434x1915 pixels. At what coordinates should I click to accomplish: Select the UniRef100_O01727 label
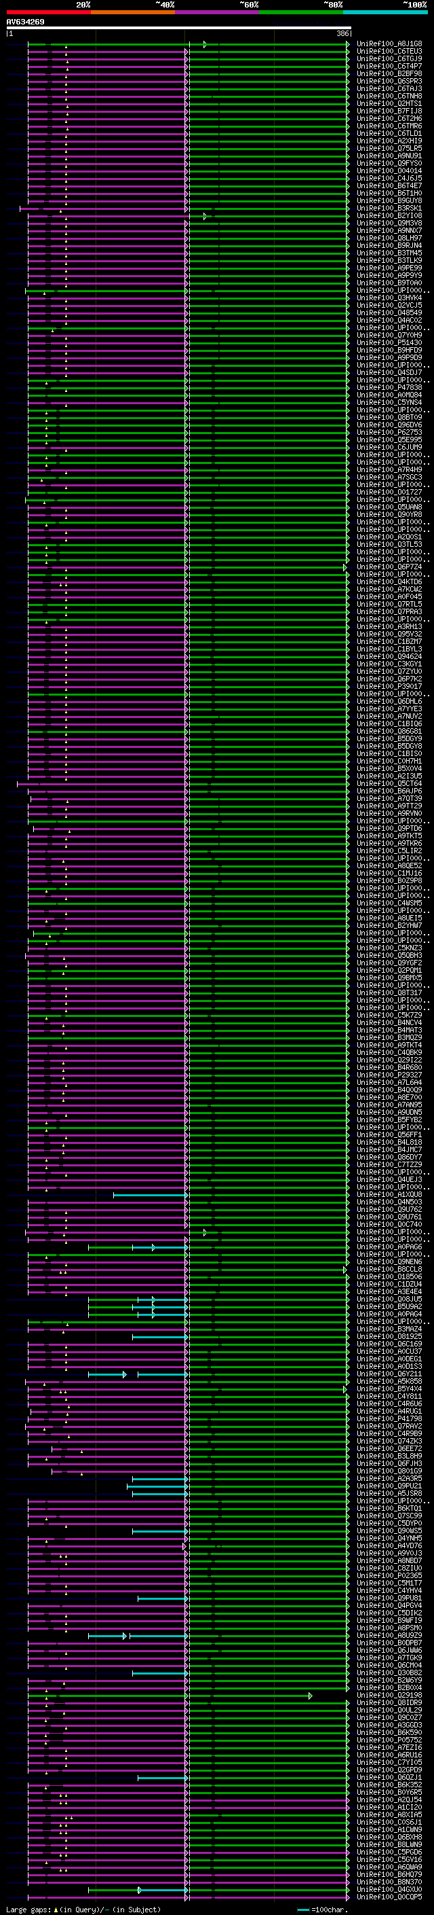[x=389, y=492]
